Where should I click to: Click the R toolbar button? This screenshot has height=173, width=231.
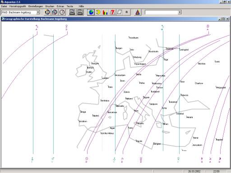(127, 12)
